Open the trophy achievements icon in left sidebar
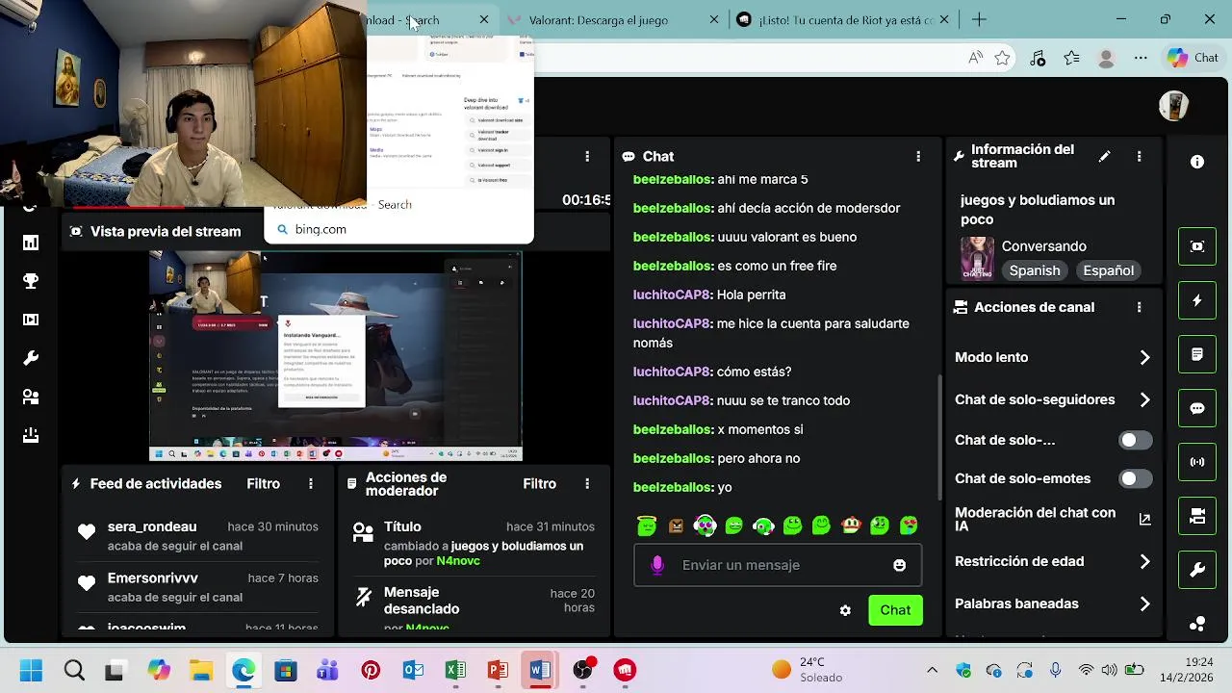The width and height of the screenshot is (1232, 693). tap(31, 281)
